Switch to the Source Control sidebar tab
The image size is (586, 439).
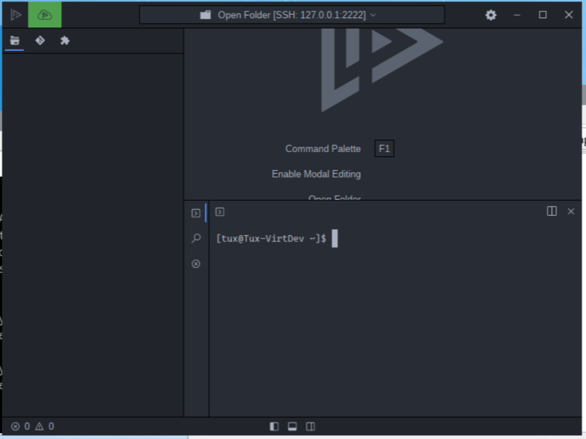[x=40, y=40]
